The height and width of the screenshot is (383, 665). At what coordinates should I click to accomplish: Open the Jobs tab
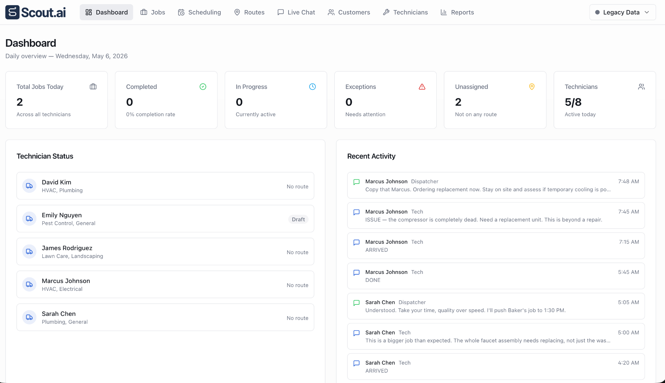coord(153,12)
